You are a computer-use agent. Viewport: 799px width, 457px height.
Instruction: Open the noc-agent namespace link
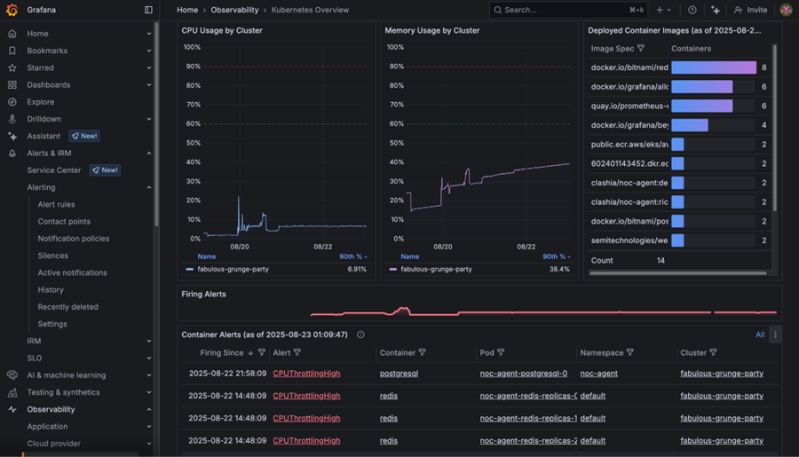tap(598, 374)
